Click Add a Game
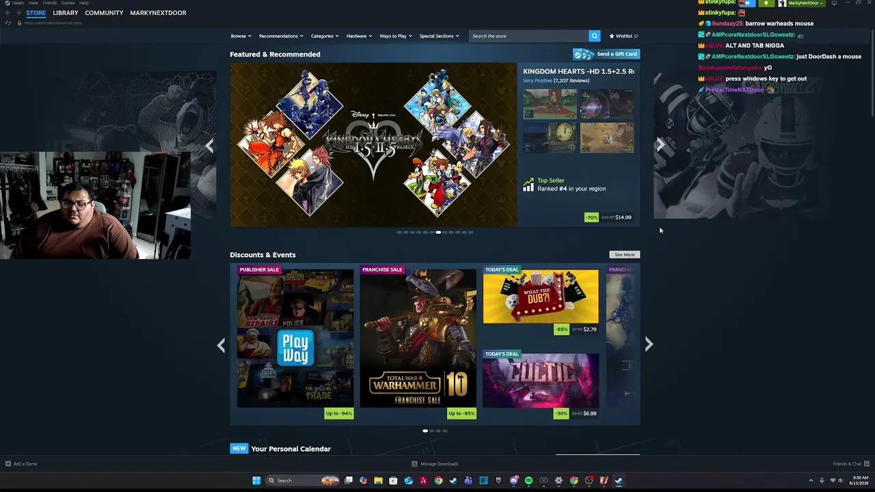This screenshot has width=875, height=492. 21,464
